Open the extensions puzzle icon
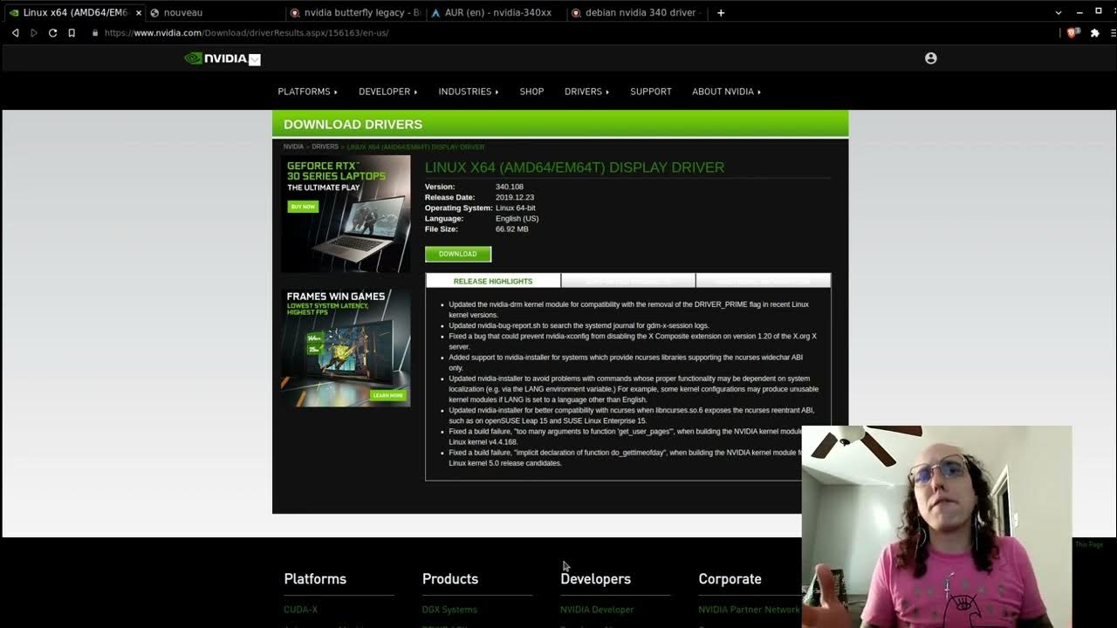The height and width of the screenshot is (628, 1117). tap(1094, 33)
